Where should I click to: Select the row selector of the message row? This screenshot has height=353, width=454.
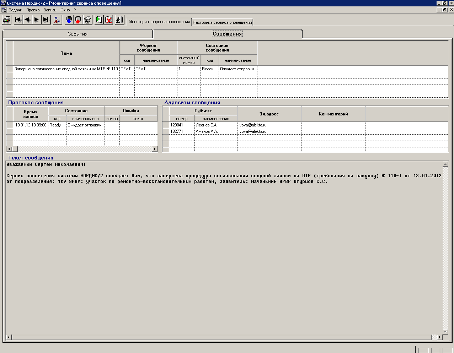10,69
